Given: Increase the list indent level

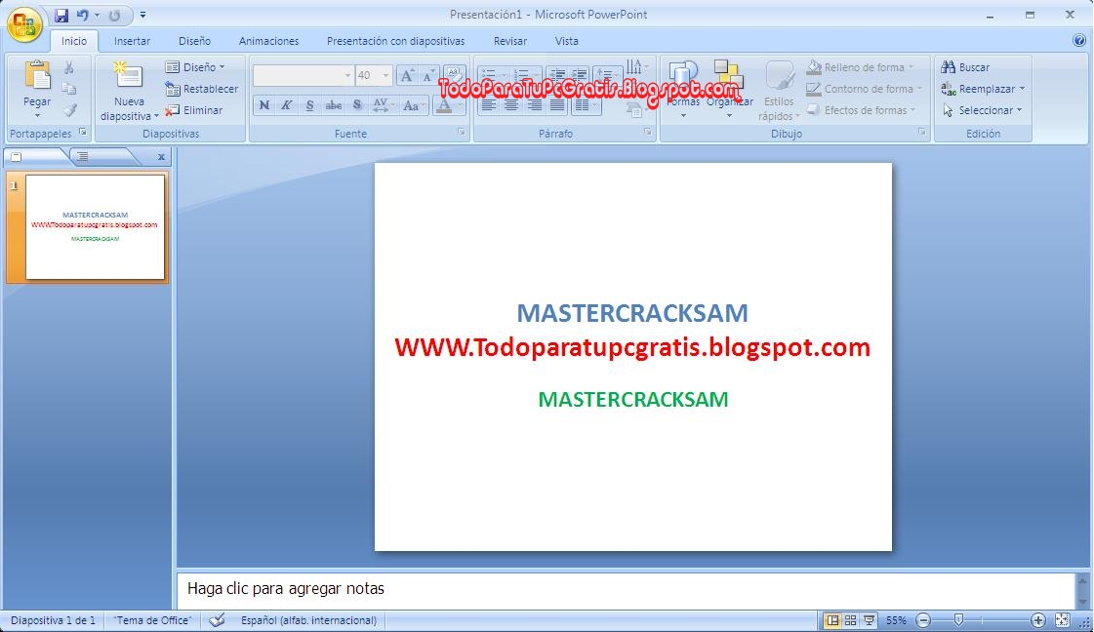Looking at the screenshot, I should click(x=579, y=74).
